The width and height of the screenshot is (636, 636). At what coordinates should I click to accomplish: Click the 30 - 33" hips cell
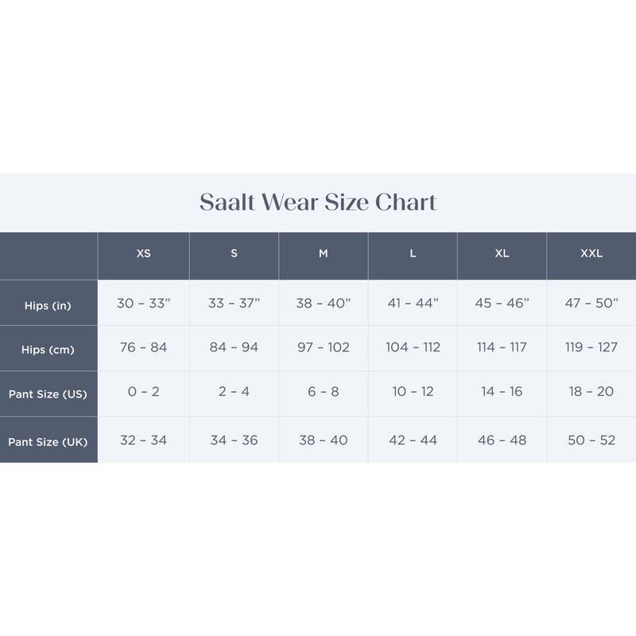click(144, 303)
